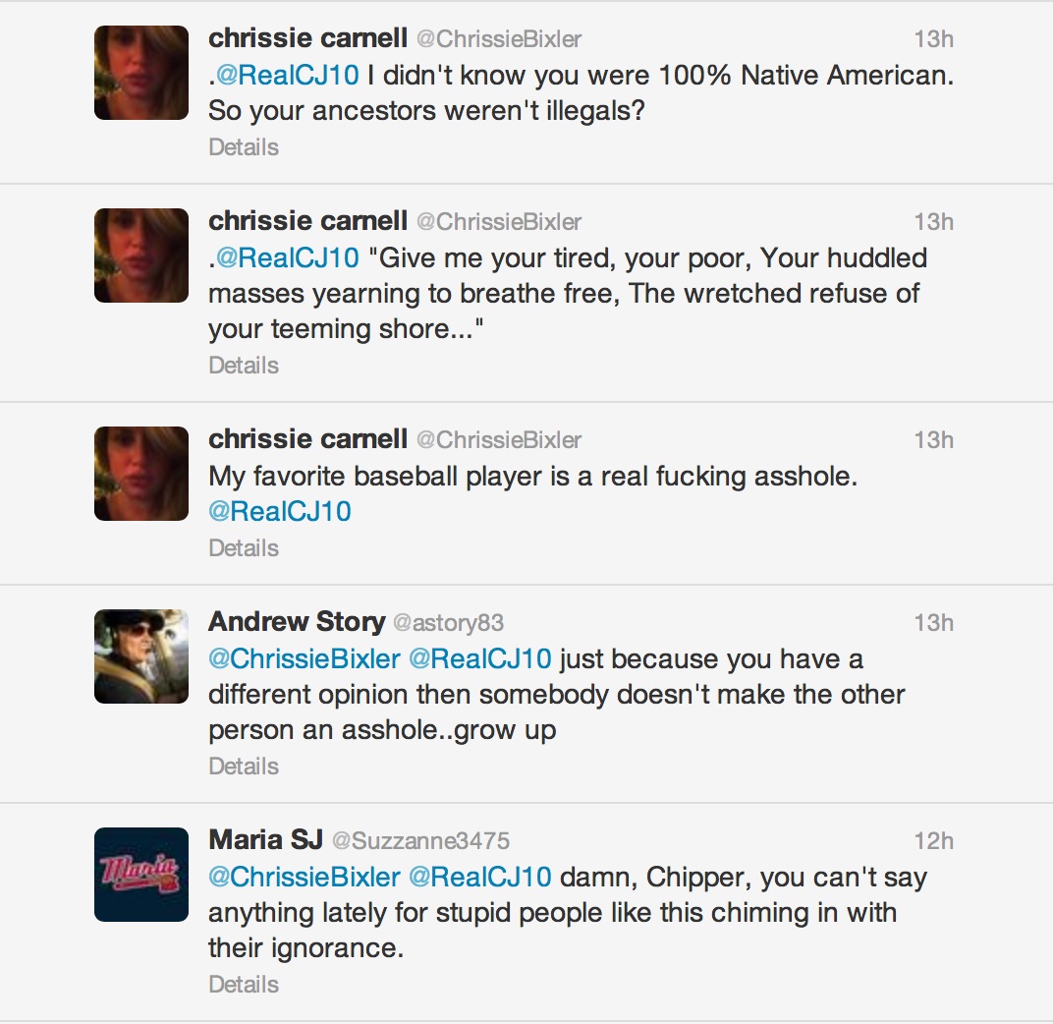Open Andrew Story's profile picture
Screen dimensions: 1053x1024
141,656
